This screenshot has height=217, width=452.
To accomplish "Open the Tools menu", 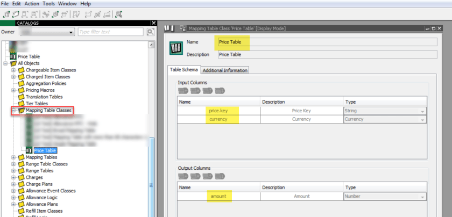I will 49,4.
